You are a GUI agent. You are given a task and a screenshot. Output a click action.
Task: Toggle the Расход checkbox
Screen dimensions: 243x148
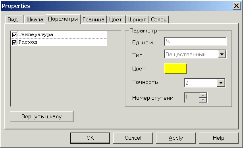pos(14,42)
